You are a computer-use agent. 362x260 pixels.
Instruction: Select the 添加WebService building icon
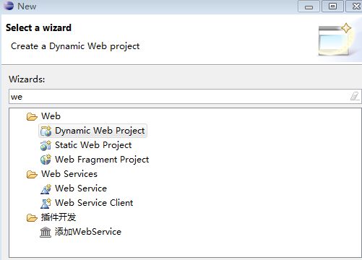coord(46,232)
